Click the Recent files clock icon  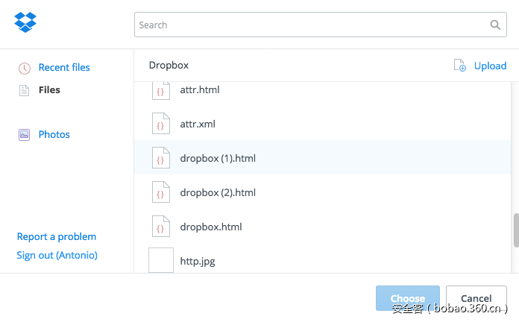pyautogui.click(x=25, y=68)
